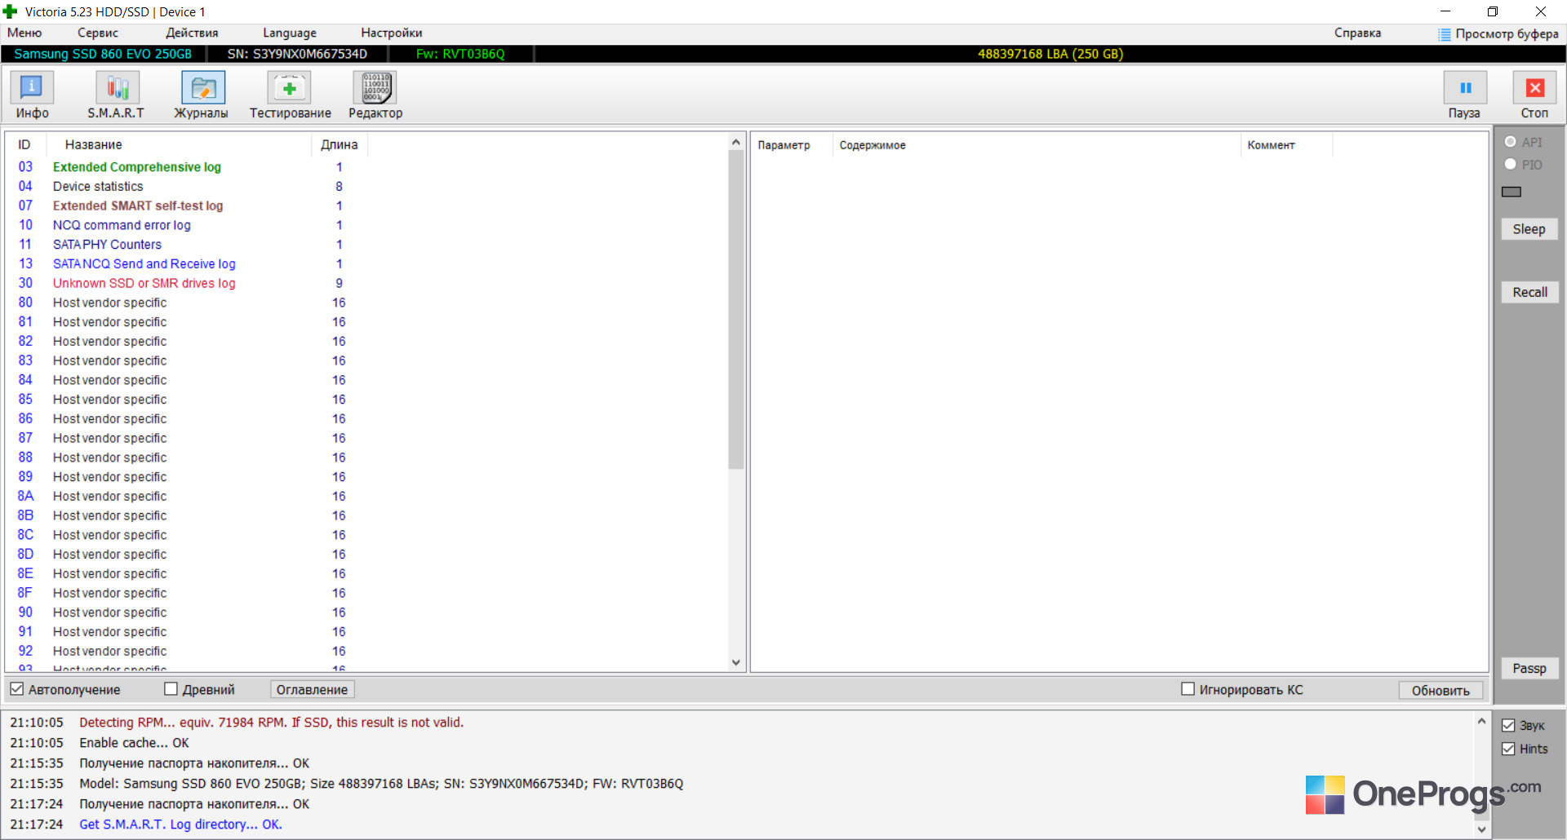Click the Оглавление button
The height and width of the screenshot is (840, 1567).
[312, 690]
